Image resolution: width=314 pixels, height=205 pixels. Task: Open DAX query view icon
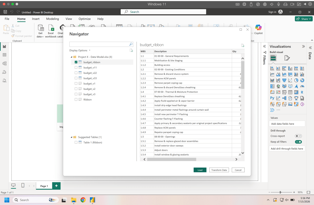(4, 72)
